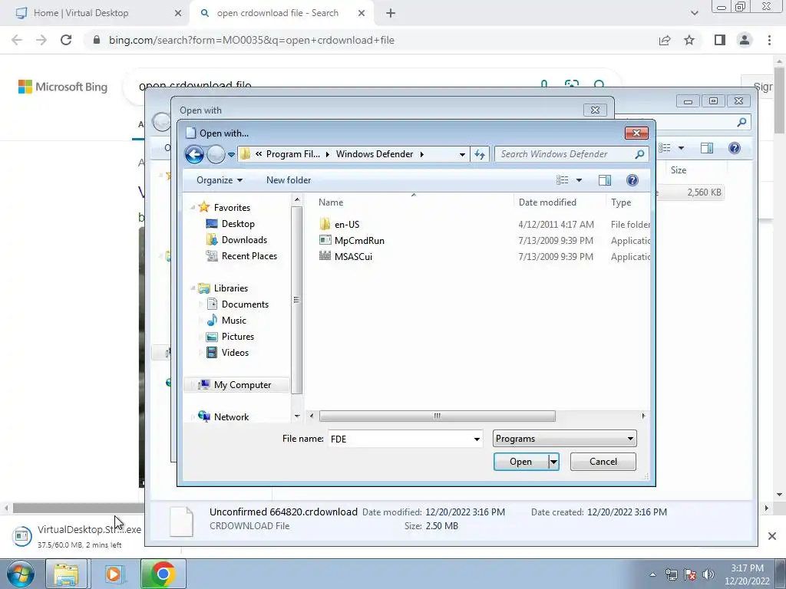Open VirtualDesktop exe download item
This screenshot has width=786, height=589.
(x=78, y=536)
